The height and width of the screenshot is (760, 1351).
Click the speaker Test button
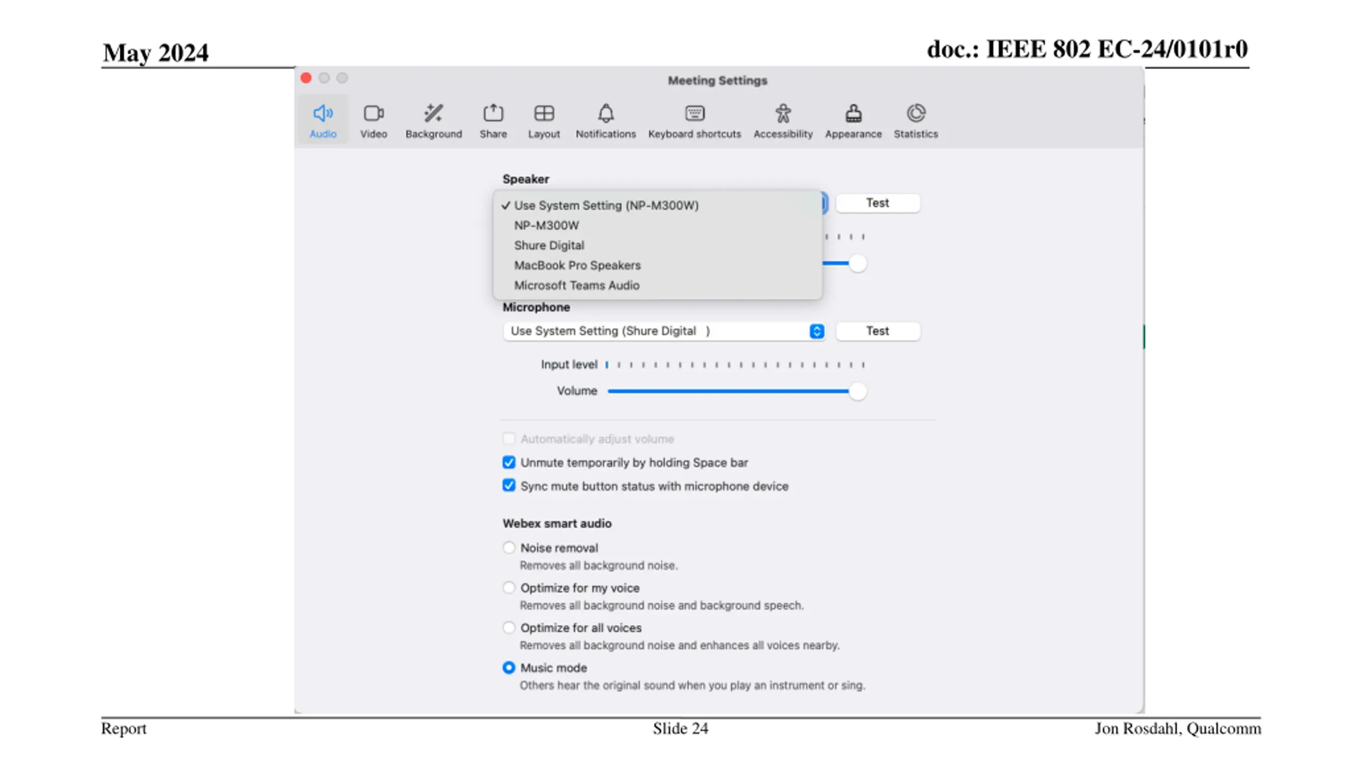[878, 203]
